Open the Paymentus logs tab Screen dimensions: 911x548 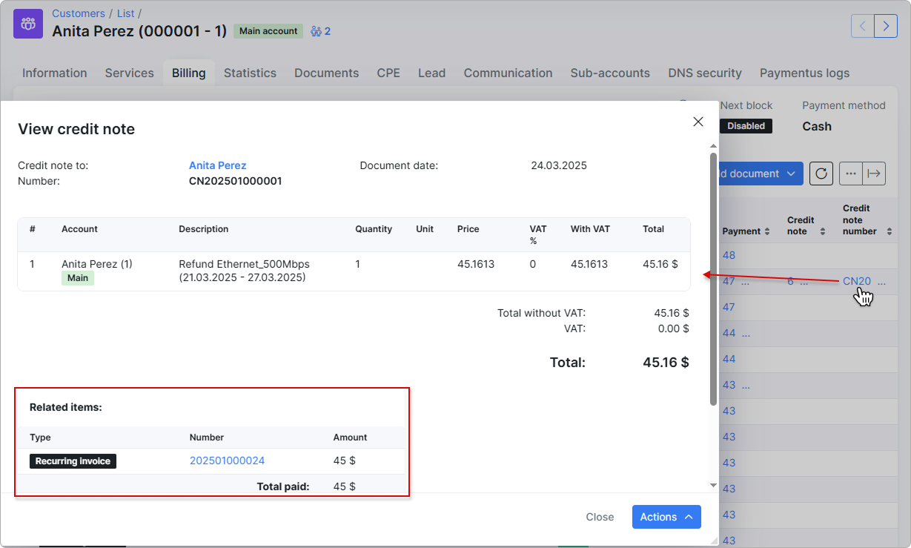click(804, 73)
